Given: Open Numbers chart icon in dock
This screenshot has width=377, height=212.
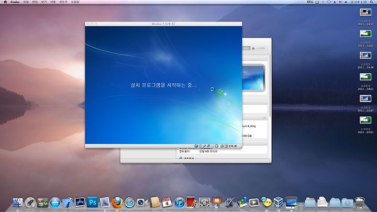Looking at the screenshot, I should pyautogui.click(x=241, y=203).
